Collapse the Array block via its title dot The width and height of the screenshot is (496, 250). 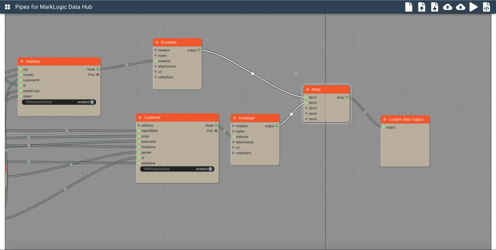pyautogui.click(x=307, y=90)
